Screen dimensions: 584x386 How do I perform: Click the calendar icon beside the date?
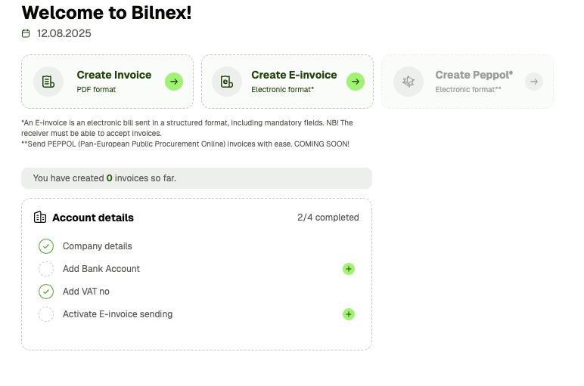26,33
